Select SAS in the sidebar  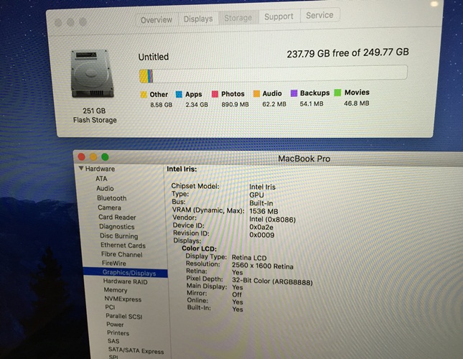pos(113,341)
